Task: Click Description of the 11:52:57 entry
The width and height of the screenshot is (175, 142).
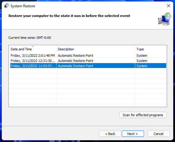Action: pos(75,66)
